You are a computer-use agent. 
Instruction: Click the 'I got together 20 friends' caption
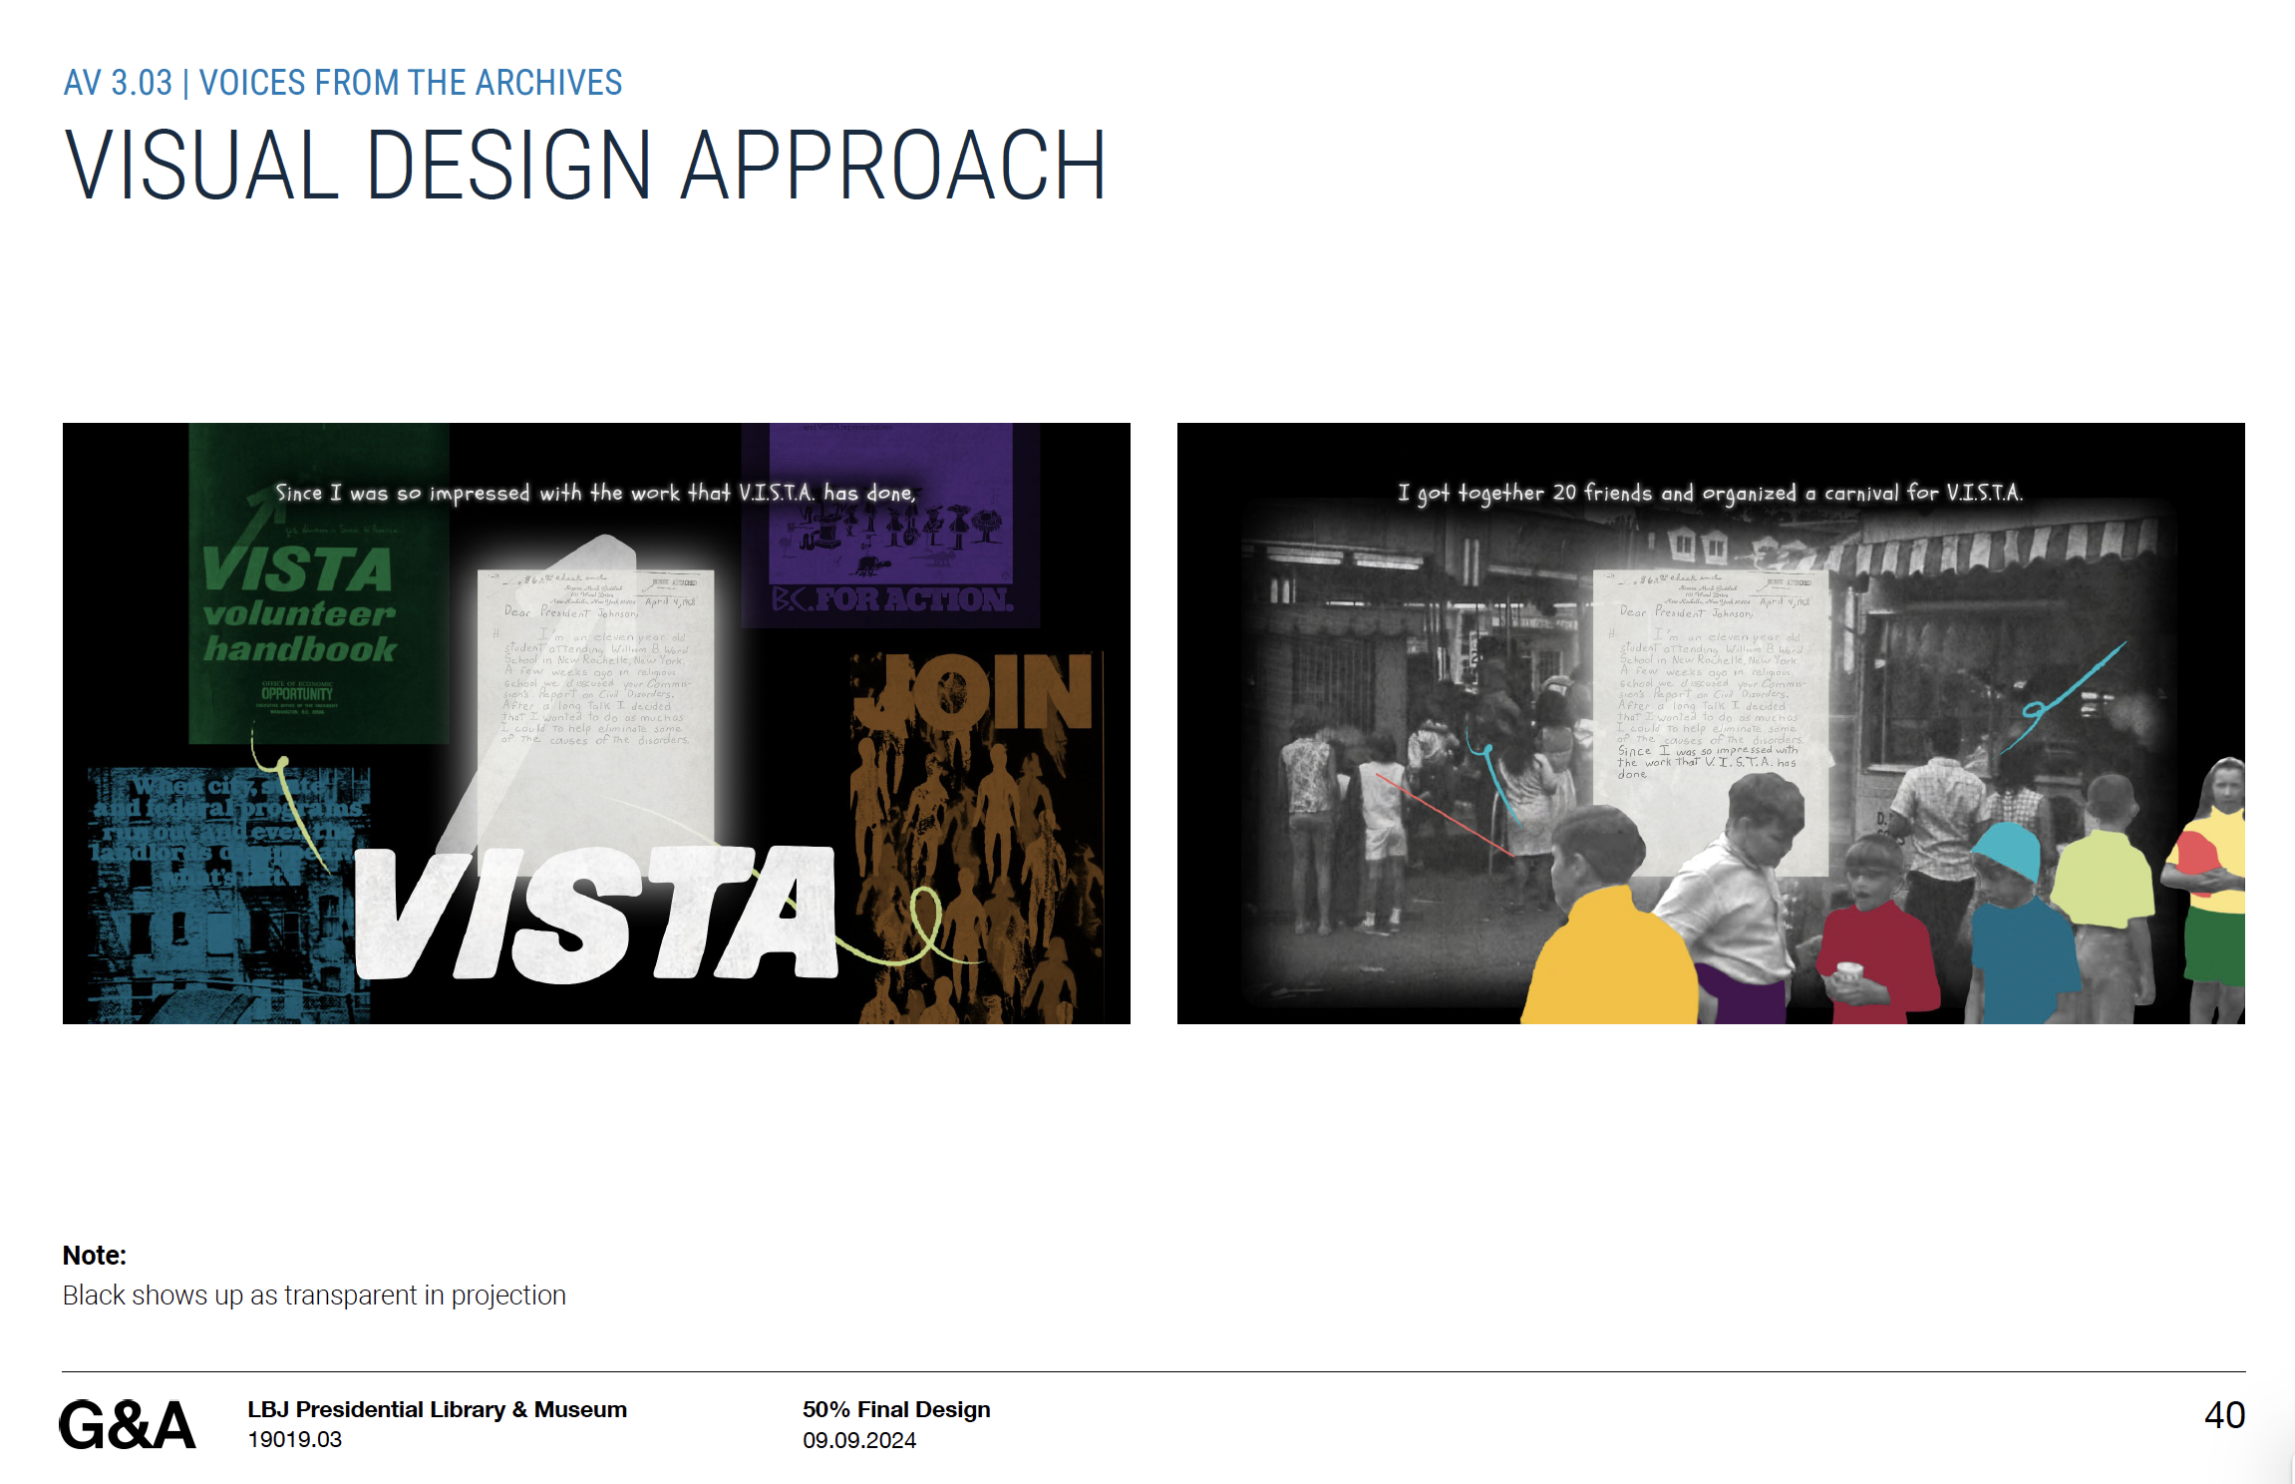(x=1709, y=493)
